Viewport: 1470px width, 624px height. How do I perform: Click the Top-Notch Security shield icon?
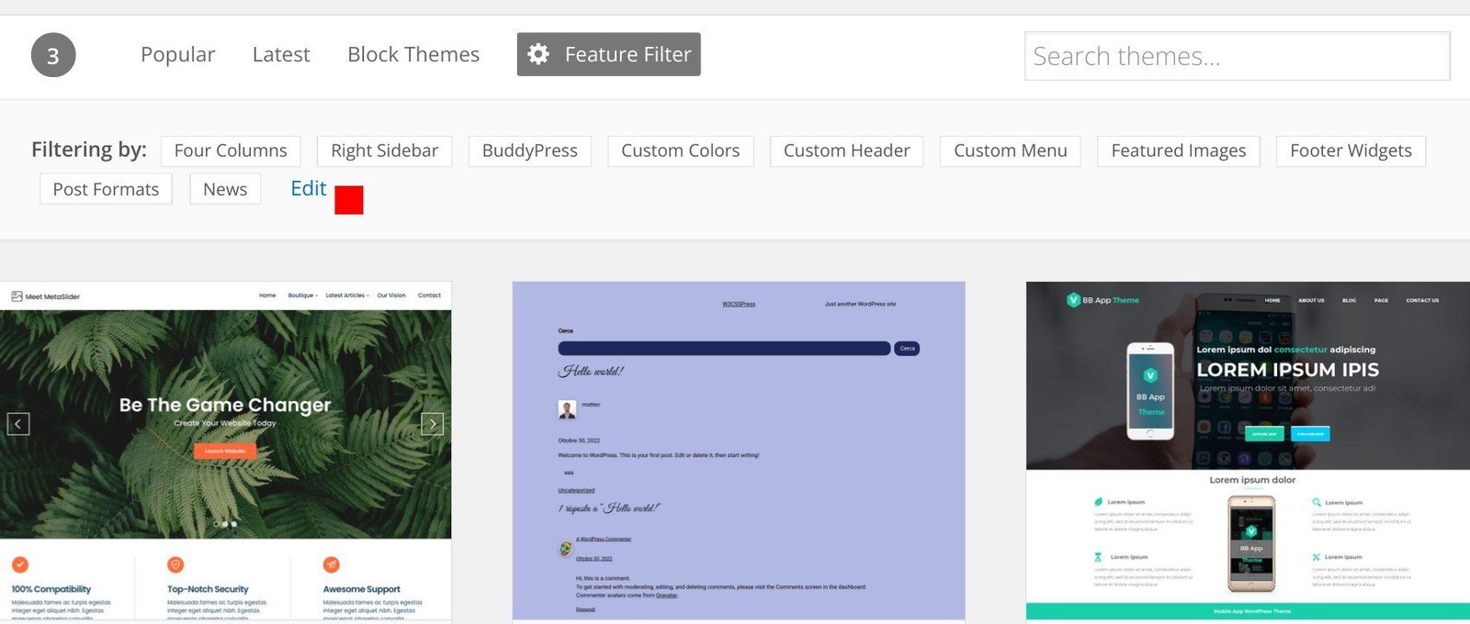(x=175, y=564)
